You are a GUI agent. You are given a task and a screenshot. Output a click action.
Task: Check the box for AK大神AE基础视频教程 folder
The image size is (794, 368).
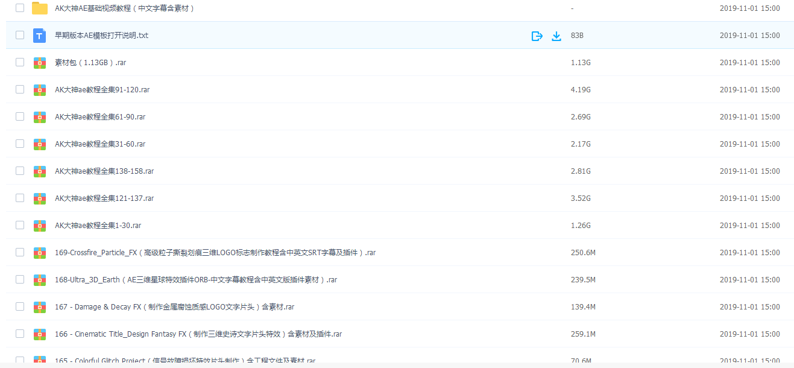(20, 8)
